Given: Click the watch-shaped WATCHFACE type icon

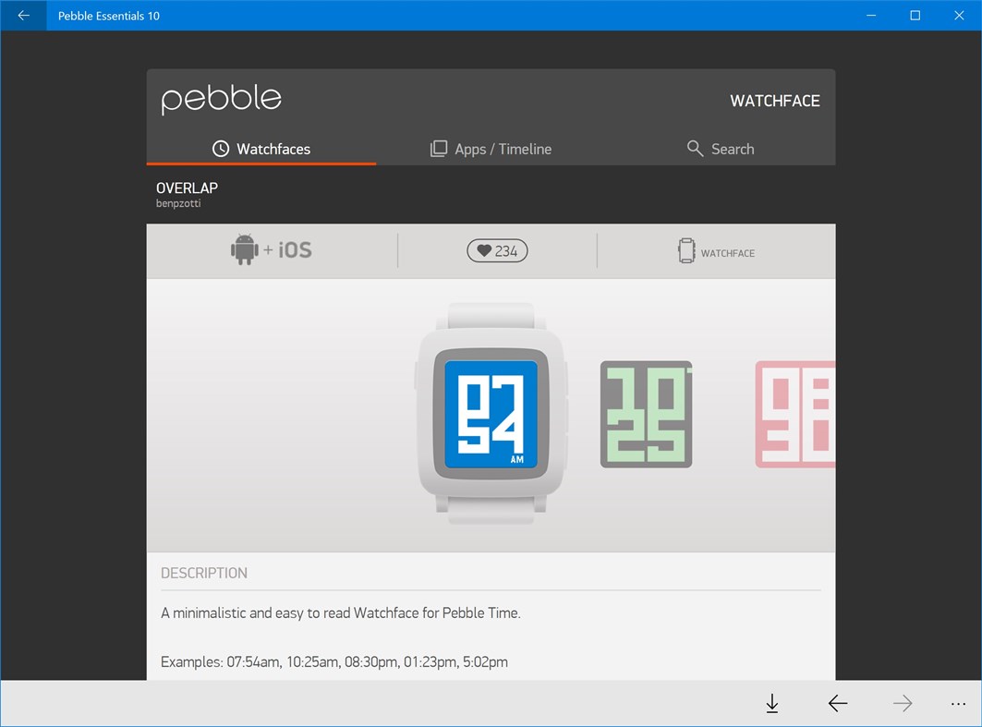Looking at the screenshot, I should pos(686,250).
